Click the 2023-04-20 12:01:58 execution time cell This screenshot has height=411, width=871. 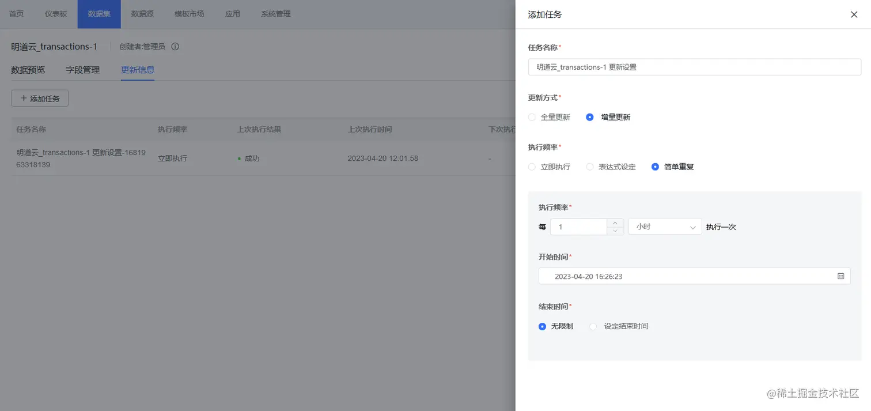coord(383,159)
